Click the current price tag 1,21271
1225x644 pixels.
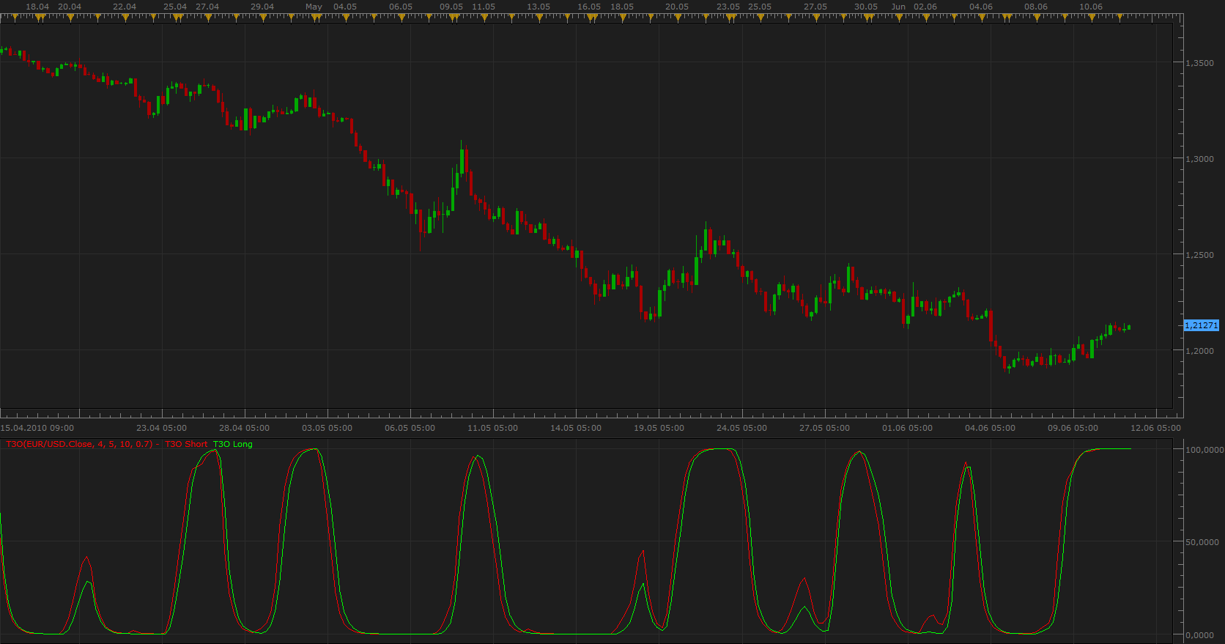tap(1202, 325)
